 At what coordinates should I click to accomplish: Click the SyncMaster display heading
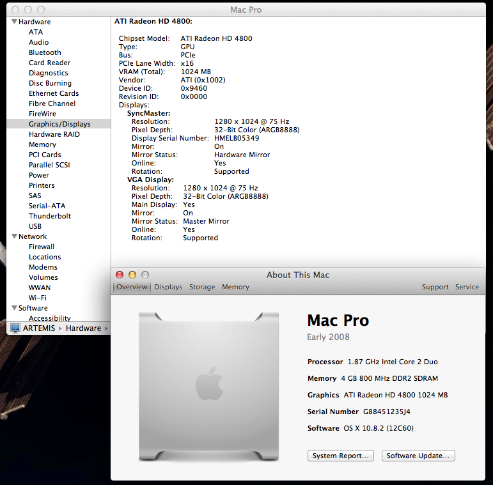click(148, 113)
